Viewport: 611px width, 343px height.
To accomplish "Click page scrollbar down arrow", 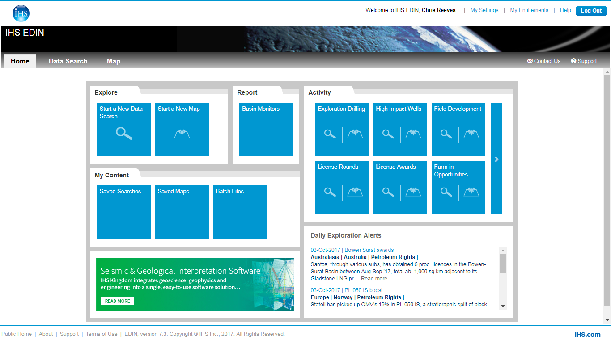I will [x=607, y=320].
